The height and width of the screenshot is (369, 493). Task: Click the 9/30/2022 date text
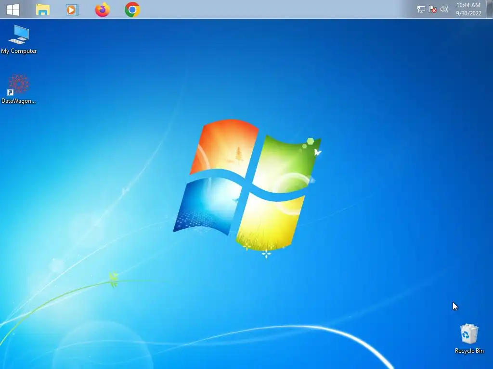468,13
